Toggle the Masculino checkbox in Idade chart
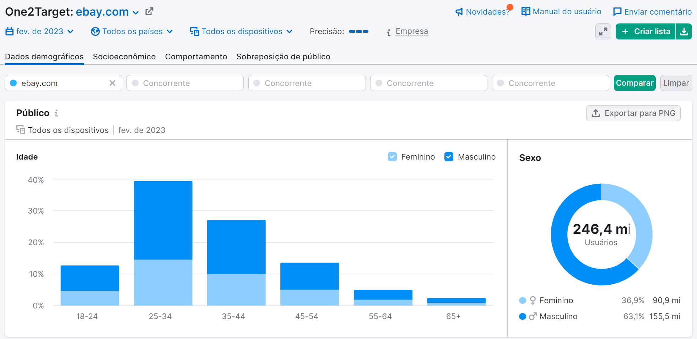Viewport: 697px width, 339px height. tap(449, 157)
